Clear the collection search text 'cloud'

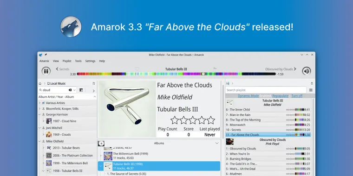coord(70,90)
